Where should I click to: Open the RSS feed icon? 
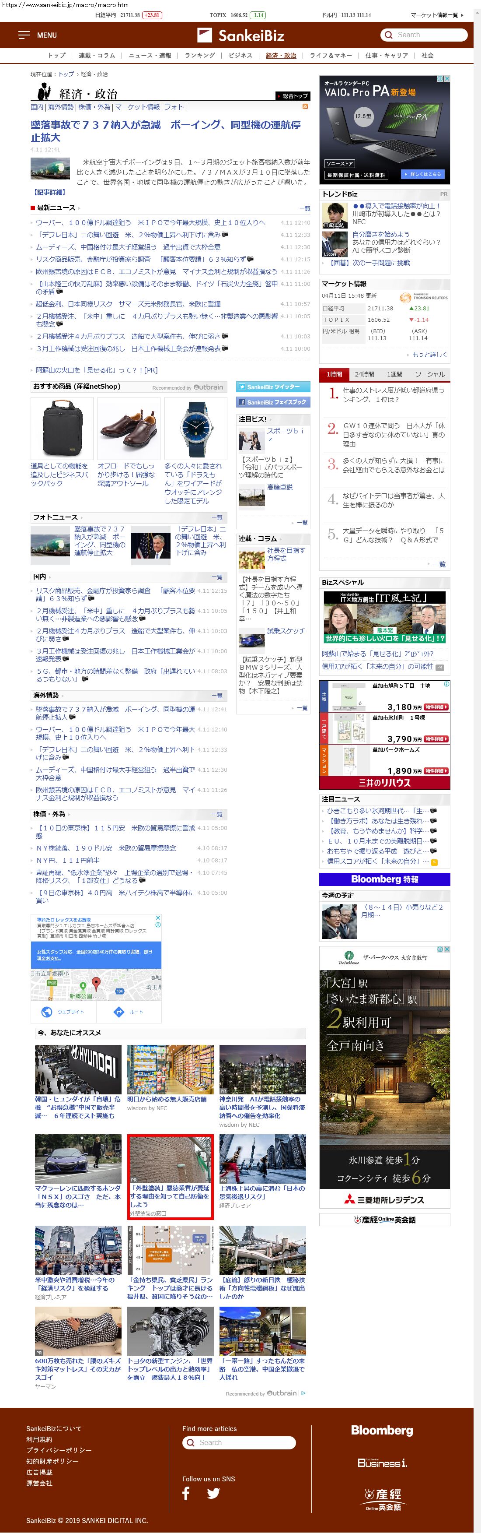click(305, 106)
